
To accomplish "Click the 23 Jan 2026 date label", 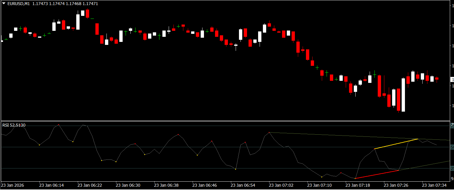I will 13,186.
